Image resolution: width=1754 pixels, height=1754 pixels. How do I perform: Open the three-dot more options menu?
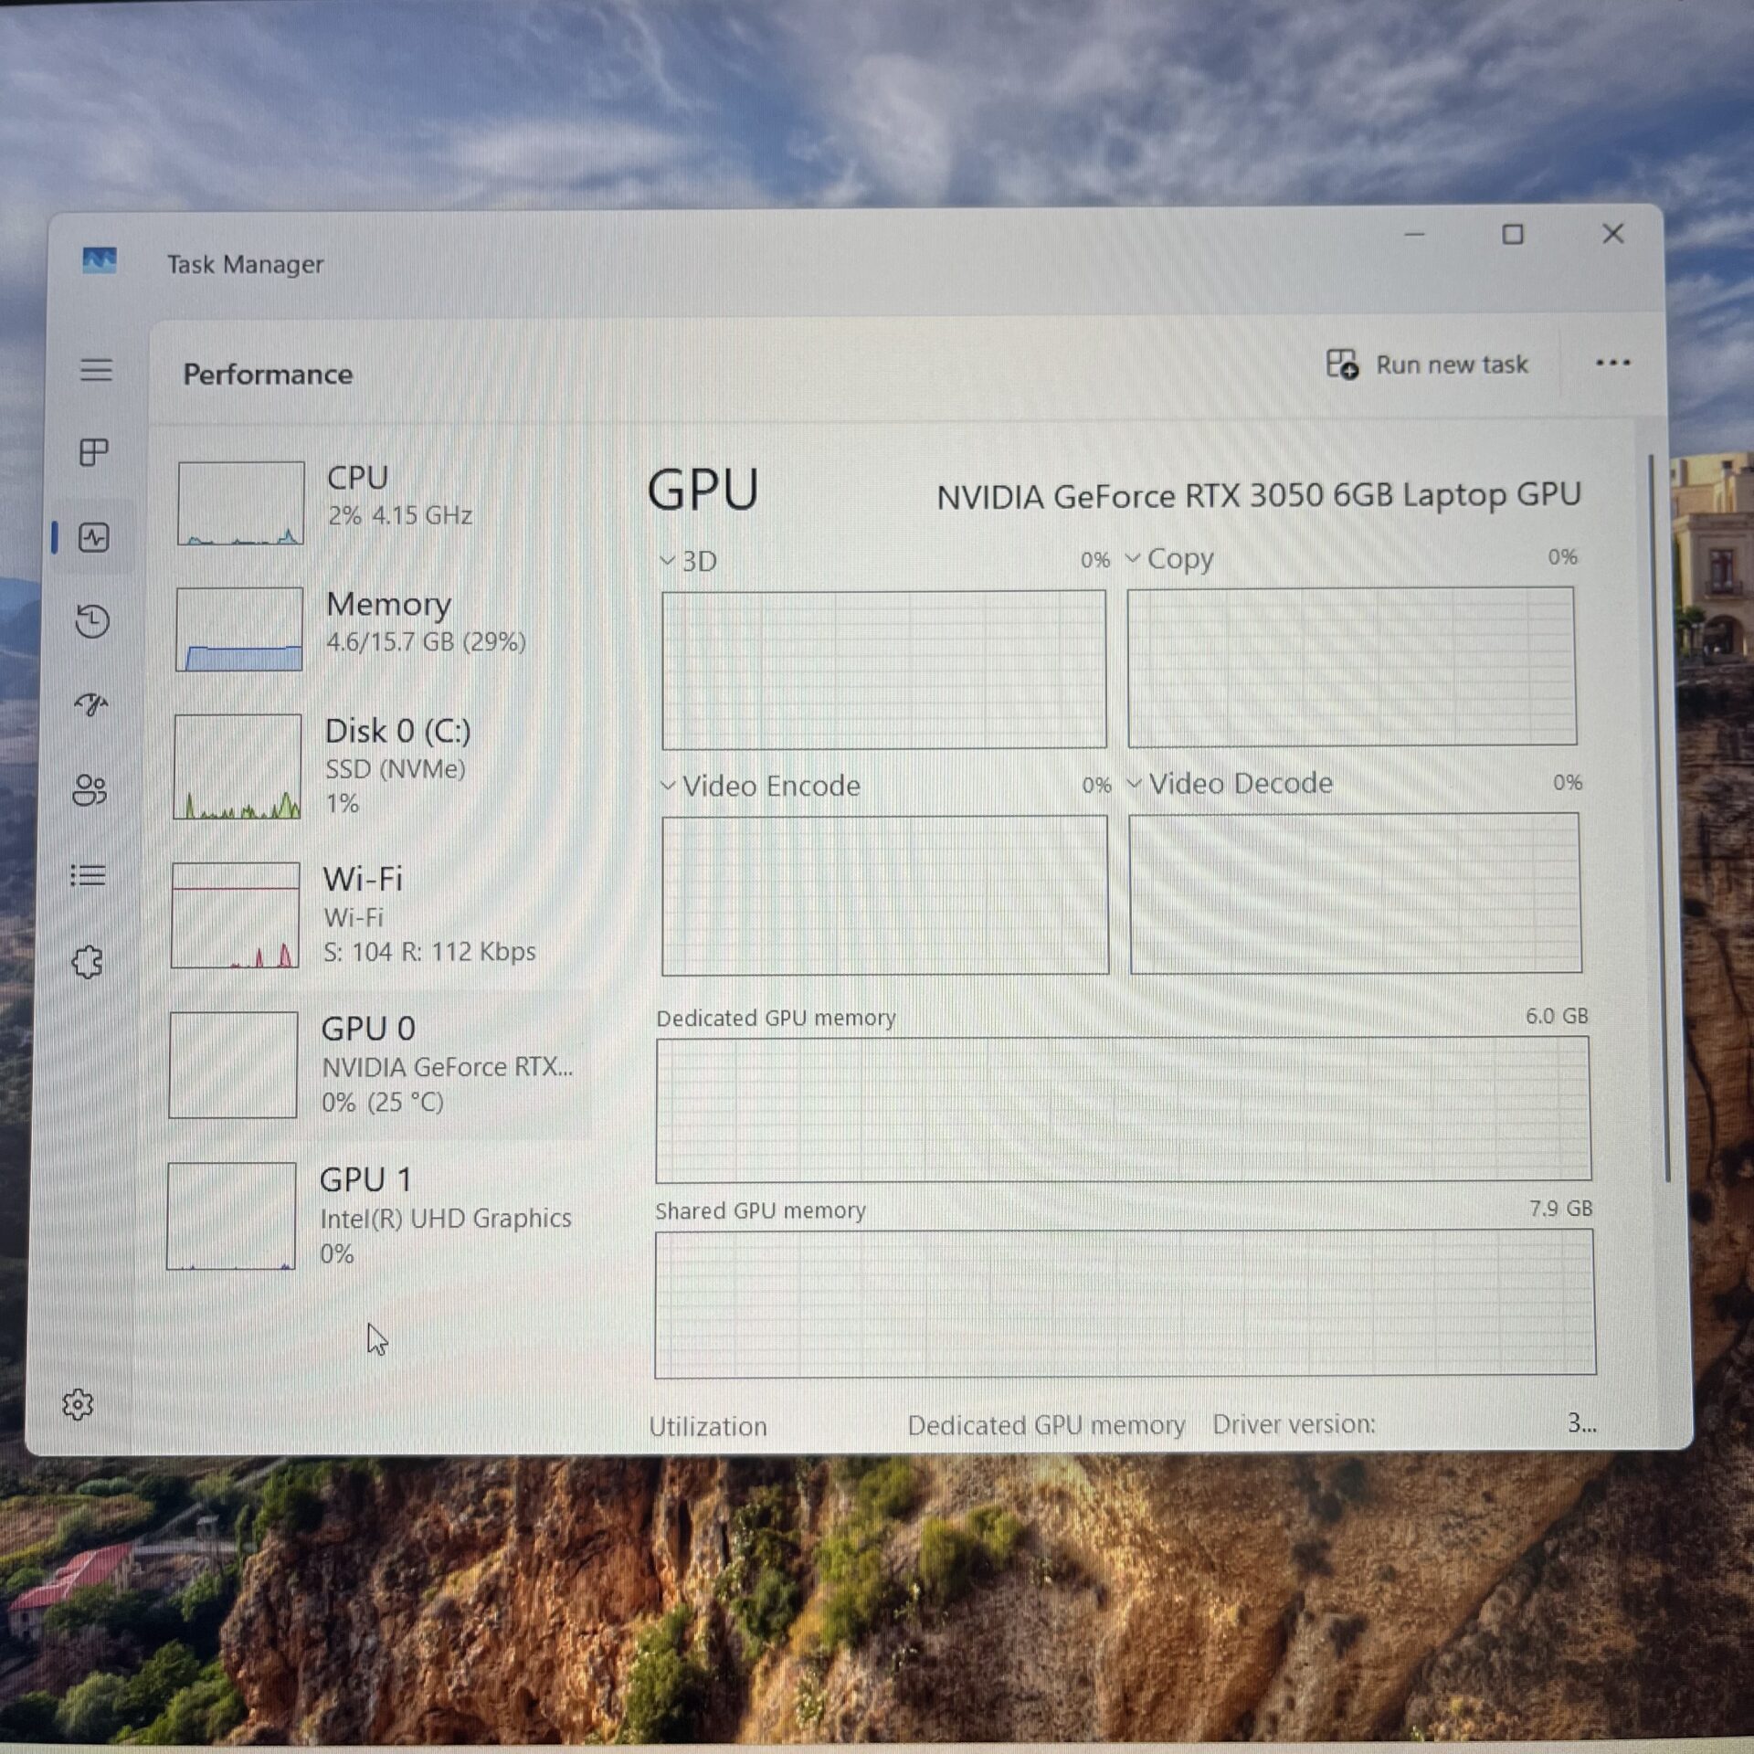coord(1612,364)
